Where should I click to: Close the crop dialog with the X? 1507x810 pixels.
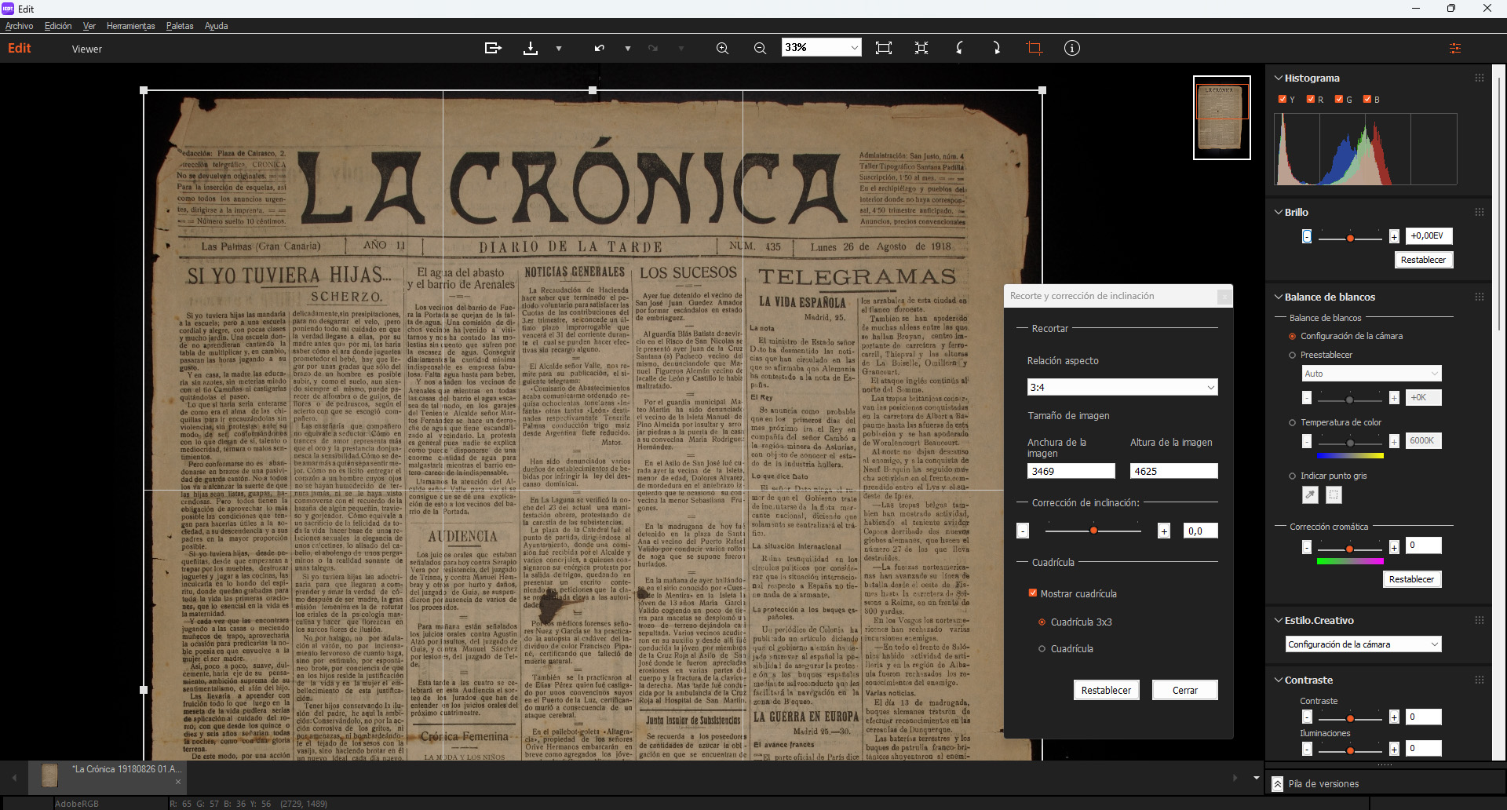coord(1224,296)
